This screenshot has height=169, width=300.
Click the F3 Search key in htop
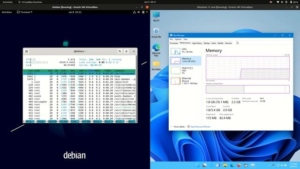(51, 122)
